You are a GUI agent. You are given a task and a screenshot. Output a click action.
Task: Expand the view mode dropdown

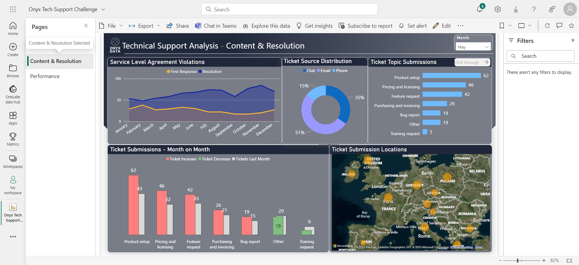pyautogui.click(x=530, y=26)
